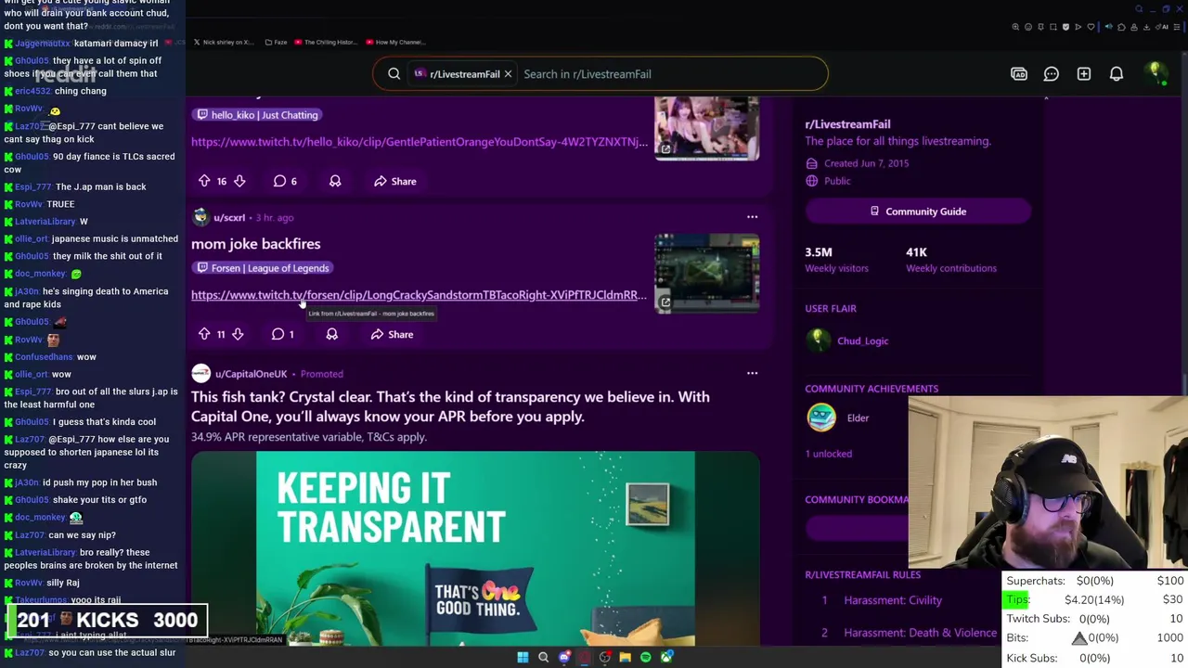Select the hello_kiko | Just Chatting flair
Image resolution: width=1188 pixels, height=668 pixels.
pos(257,115)
